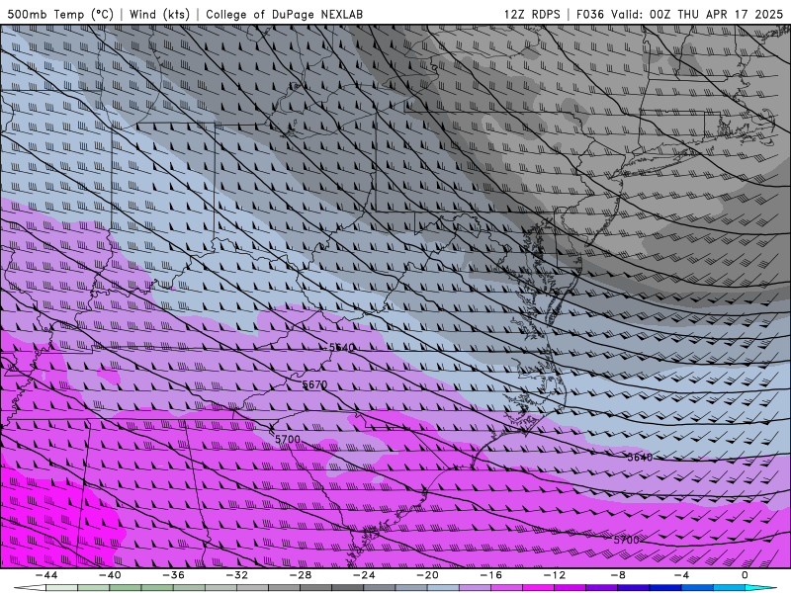Click the -44 color bar value

click(45, 575)
